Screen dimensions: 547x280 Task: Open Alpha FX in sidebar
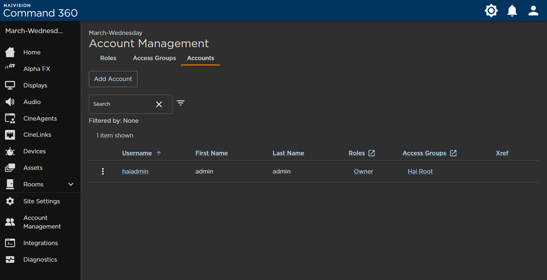(37, 69)
